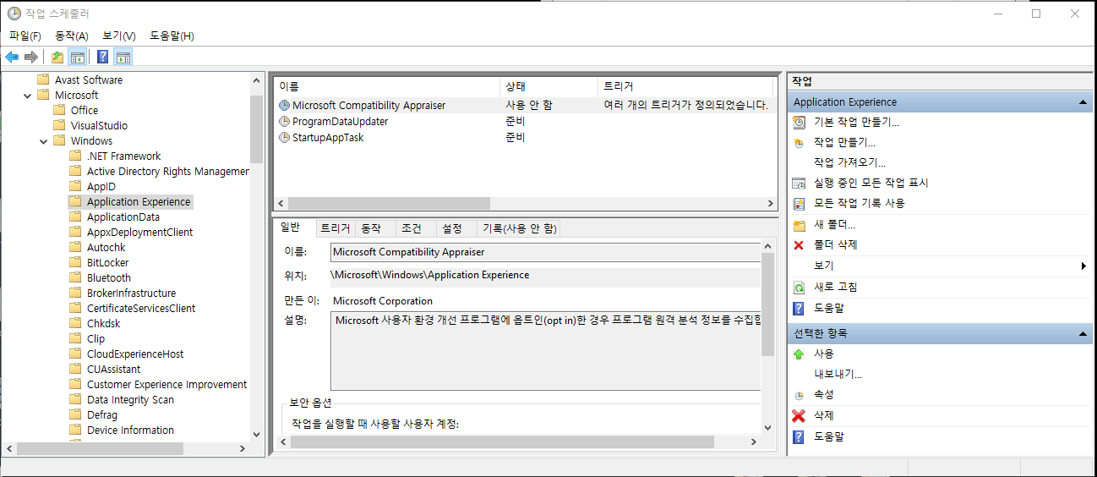Toggle the console tree pane toolbar icon
Image resolution: width=1097 pixels, height=477 pixels.
[x=78, y=58]
